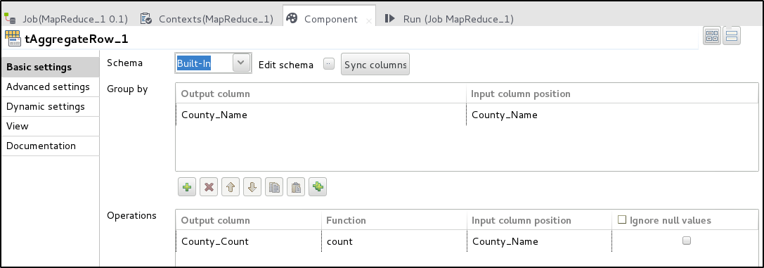Select the Component tab
The width and height of the screenshot is (764, 268).
pos(329,18)
